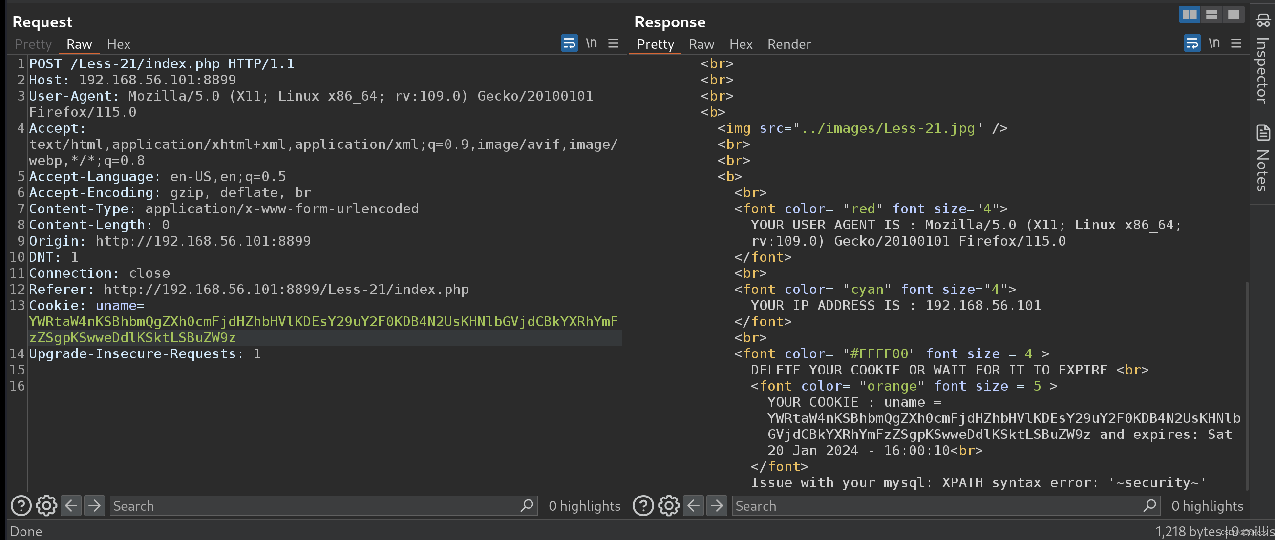
Task: Go to next match in Request search
Action: click(94, 505)
